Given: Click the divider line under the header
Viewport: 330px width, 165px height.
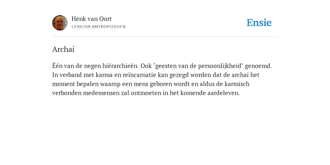Looking at the screenshot, I should pyautogui.click(x=165, y=37).
